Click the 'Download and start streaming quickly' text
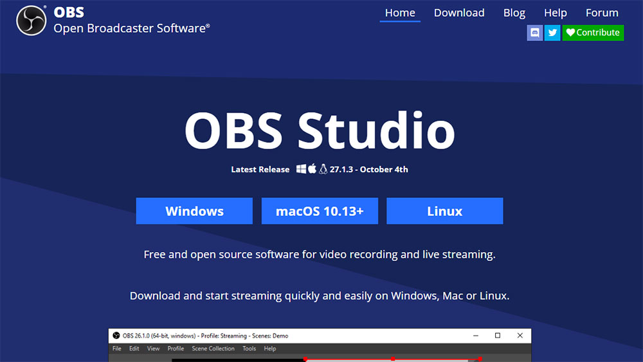 pyautogui.click(x=320, y=296)
